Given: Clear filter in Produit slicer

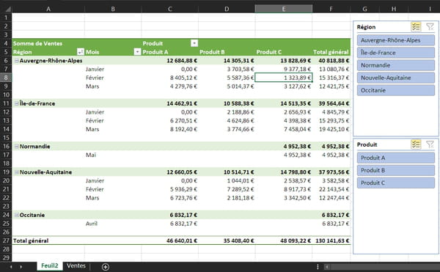Looking at the screenshot, I should click(430, 144).
